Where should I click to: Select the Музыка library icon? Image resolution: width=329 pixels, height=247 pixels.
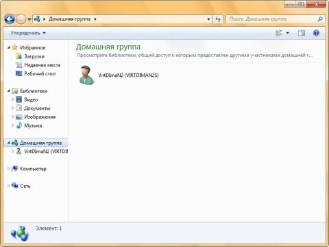(x=19, y=126)
